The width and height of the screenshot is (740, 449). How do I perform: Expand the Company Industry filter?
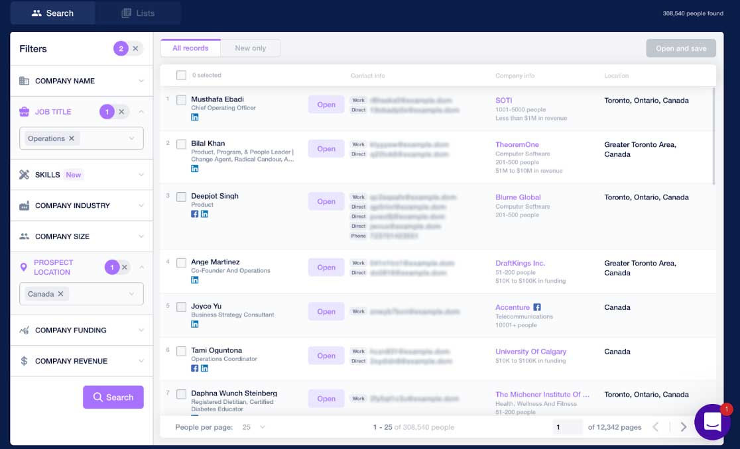pos(81,205)
